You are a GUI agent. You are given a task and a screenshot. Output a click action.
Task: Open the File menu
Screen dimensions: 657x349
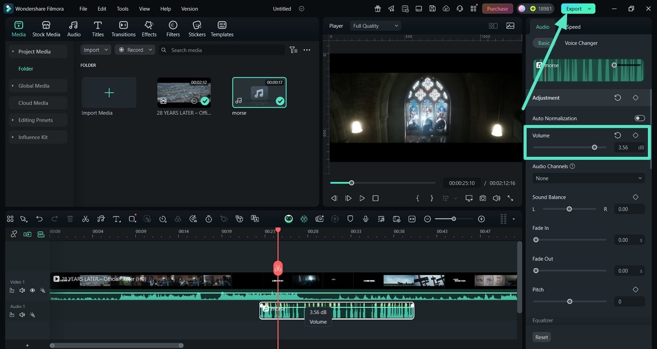point(83,9)
